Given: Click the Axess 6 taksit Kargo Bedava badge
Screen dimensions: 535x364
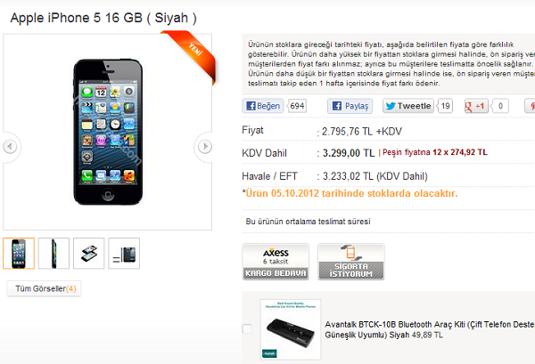Looking at the screenshot, I should coord(276,262).
